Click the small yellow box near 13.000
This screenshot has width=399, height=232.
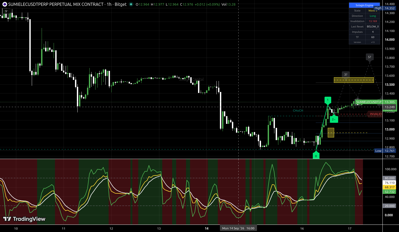click(x=331, y=133)
